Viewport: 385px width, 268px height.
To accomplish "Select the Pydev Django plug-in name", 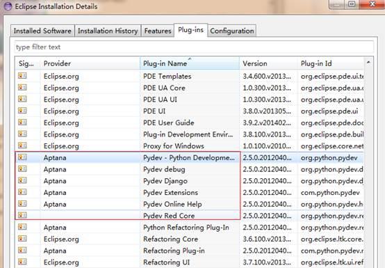I will pos(165,181).
